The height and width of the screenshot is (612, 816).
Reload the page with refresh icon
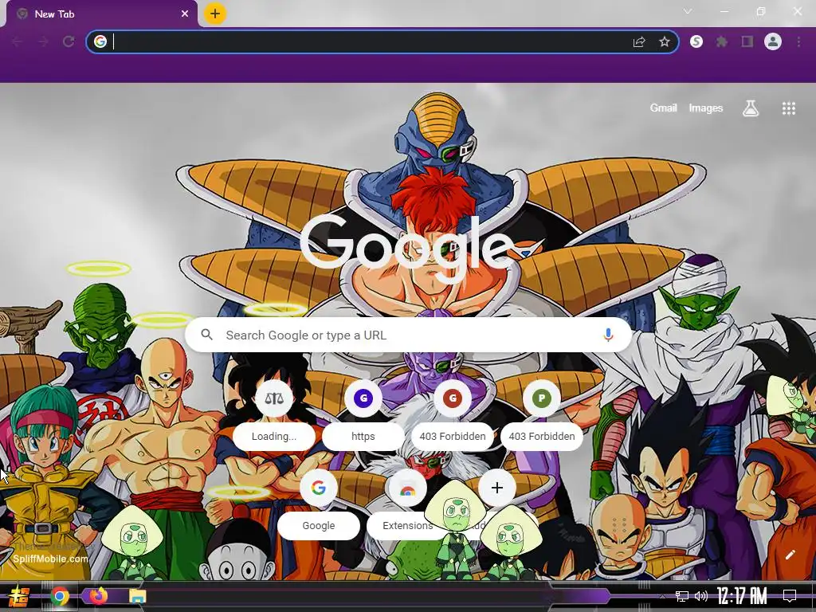pos(69,41)
